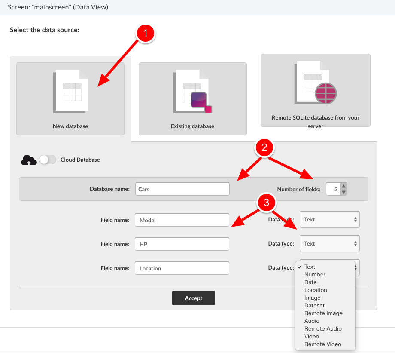This screenshot has height=353, width=395.
Task: Pick the Remote SQLite database icon
Action: click(x=316, y=83)
